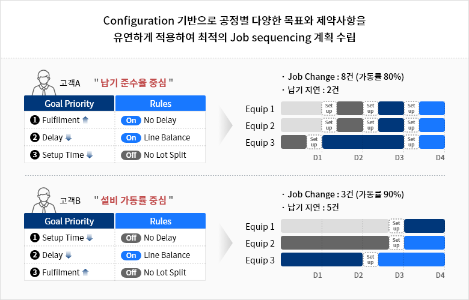Click the long navy bar on 고객A Equip 3
The width and height of the screenshot is (469, 300).
coord(363,142)
